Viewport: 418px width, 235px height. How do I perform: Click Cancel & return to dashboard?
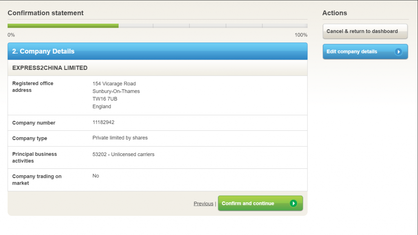(365, 31)
